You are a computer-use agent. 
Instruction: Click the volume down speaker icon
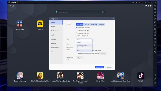point(155,15)
